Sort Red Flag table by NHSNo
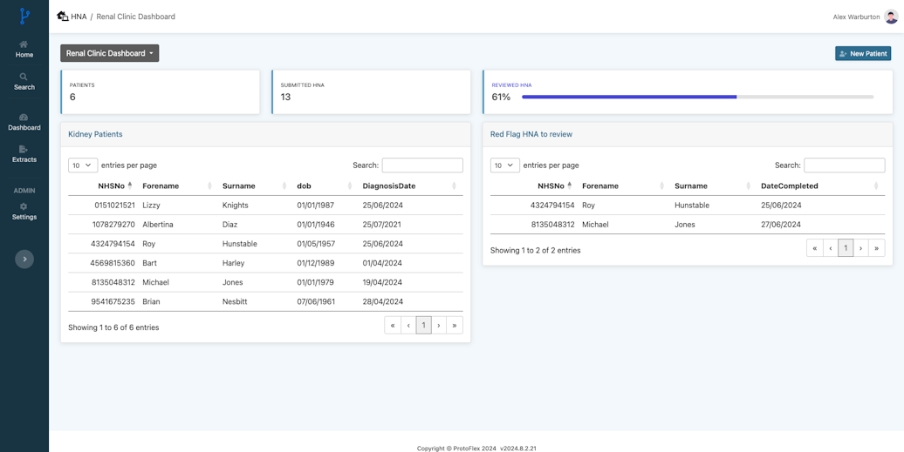The height and width of the screenshot is (452, 904). pos(532,186)
